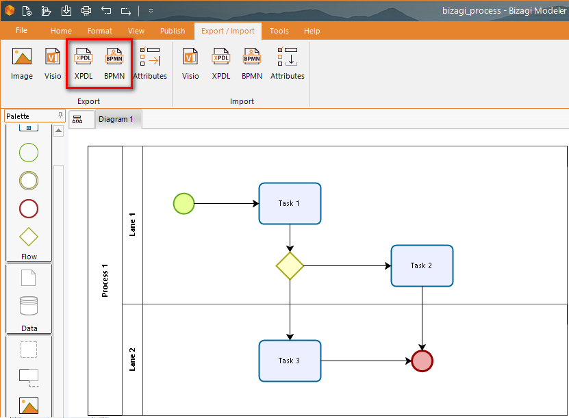The height and width of the screenshot is (418, 569).
Task: Open the quick access toolbar customize dropdown
Action: tap(151, 11)
